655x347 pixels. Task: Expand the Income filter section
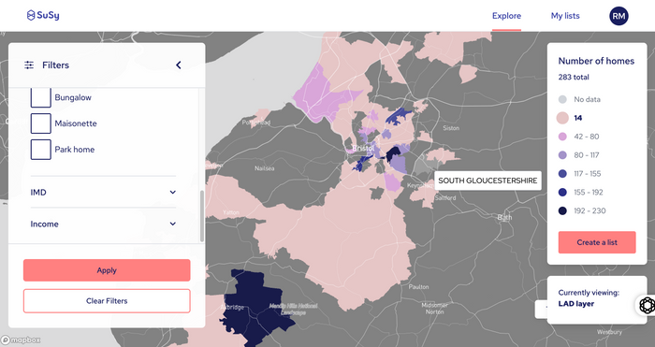(x=103, y=224)
